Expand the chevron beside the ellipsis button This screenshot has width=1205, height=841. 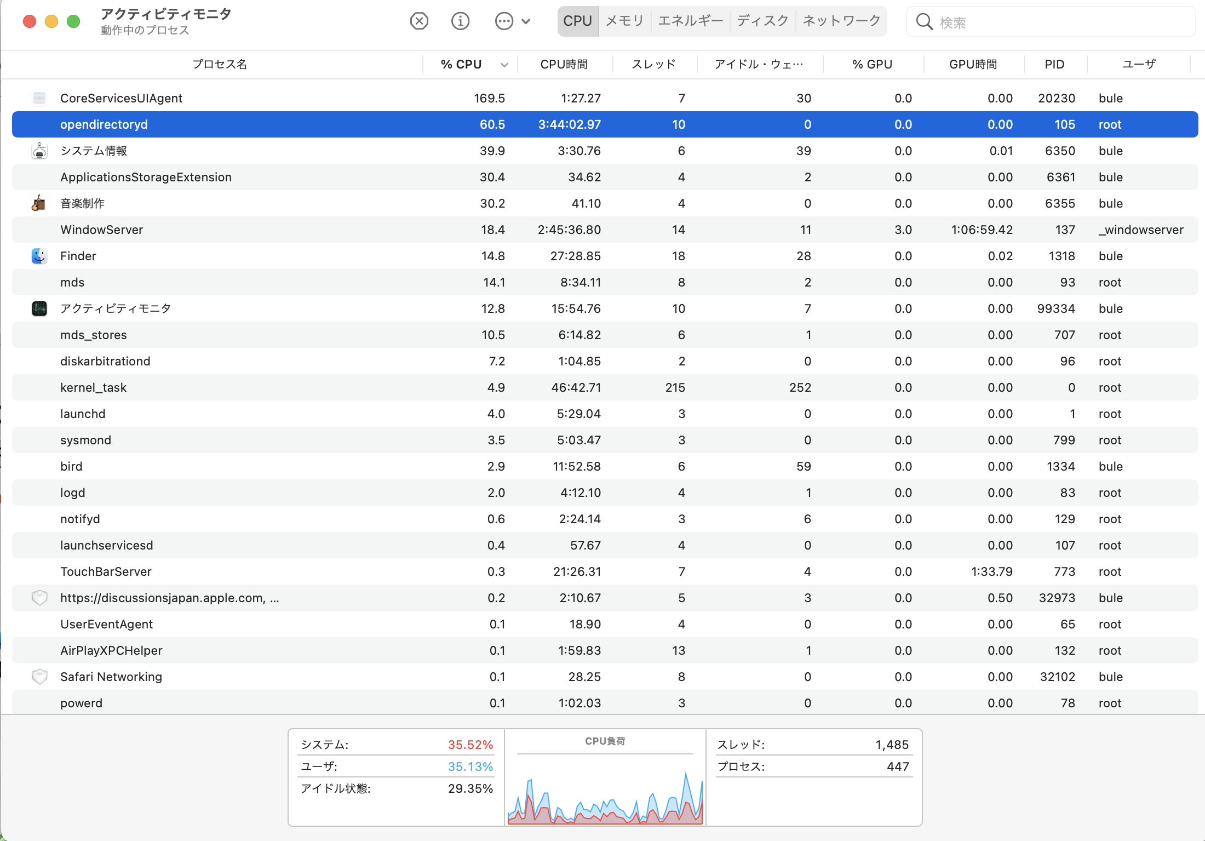tap(526, 21)
